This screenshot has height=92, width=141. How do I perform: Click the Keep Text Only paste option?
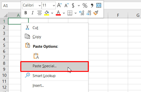tap(36, 56)
